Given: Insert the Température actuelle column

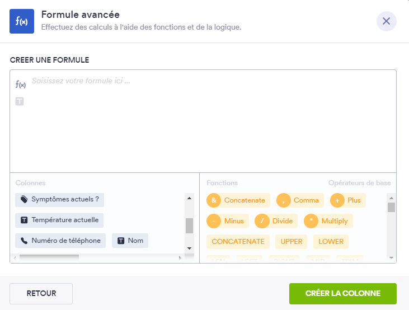Looking at the screenshot, I should 59,220.
